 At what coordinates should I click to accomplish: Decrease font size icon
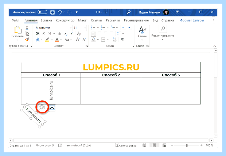pos(84,39)
